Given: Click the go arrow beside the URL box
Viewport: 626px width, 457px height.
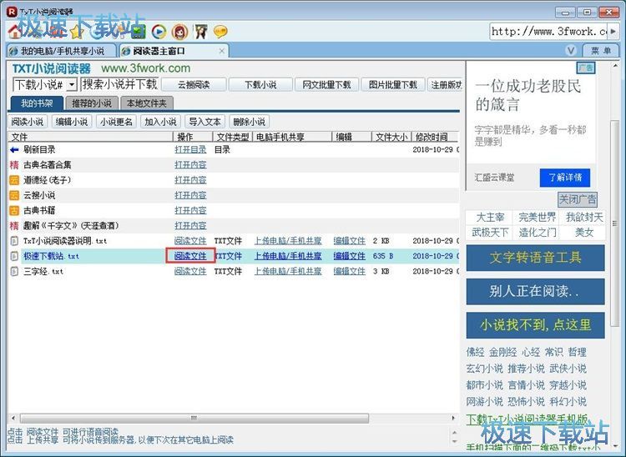Looking at the screenshot, I should (617, 32).
